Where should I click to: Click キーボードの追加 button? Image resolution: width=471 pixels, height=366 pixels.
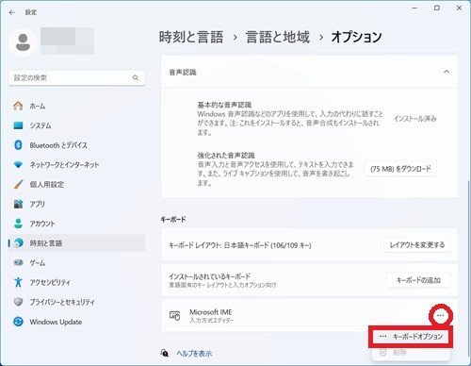418,280
